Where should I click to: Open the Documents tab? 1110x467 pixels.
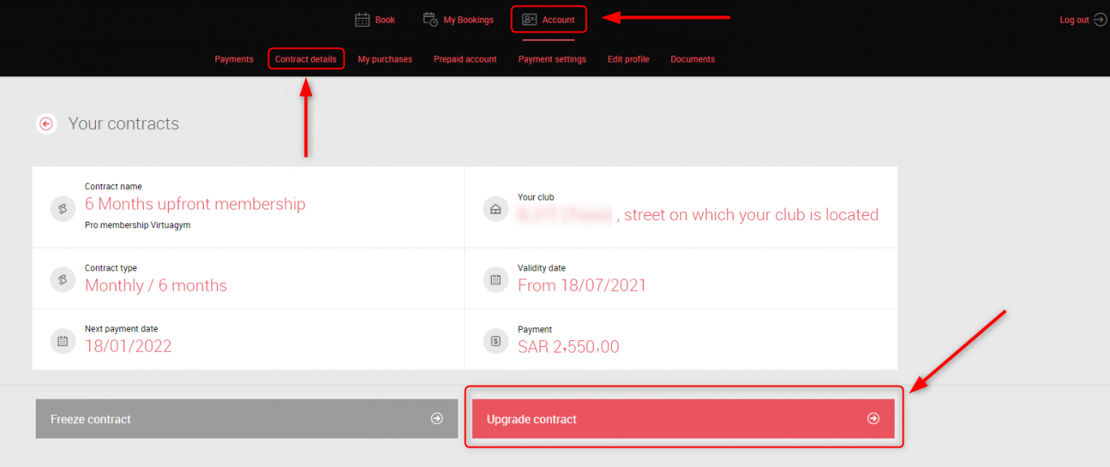coord(692,59)
